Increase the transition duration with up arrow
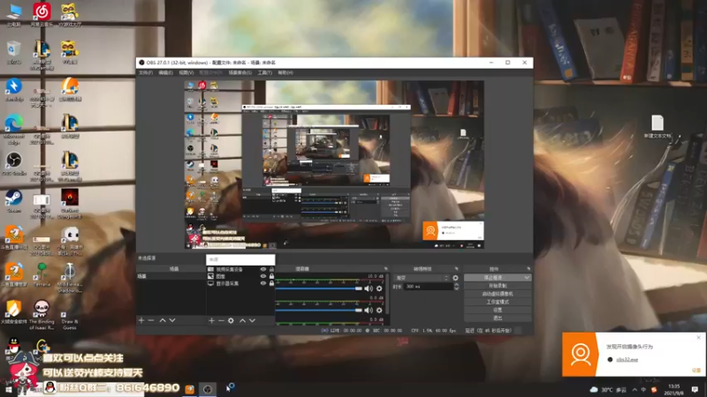Viewport: 707px width, 397px height. tap(456, 284)
